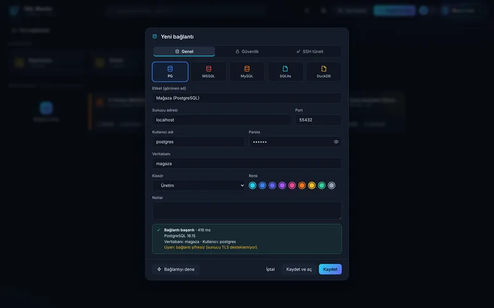Click the yellow TLS warning line
This screenshot has height=308, width=494.
[211, 248]
